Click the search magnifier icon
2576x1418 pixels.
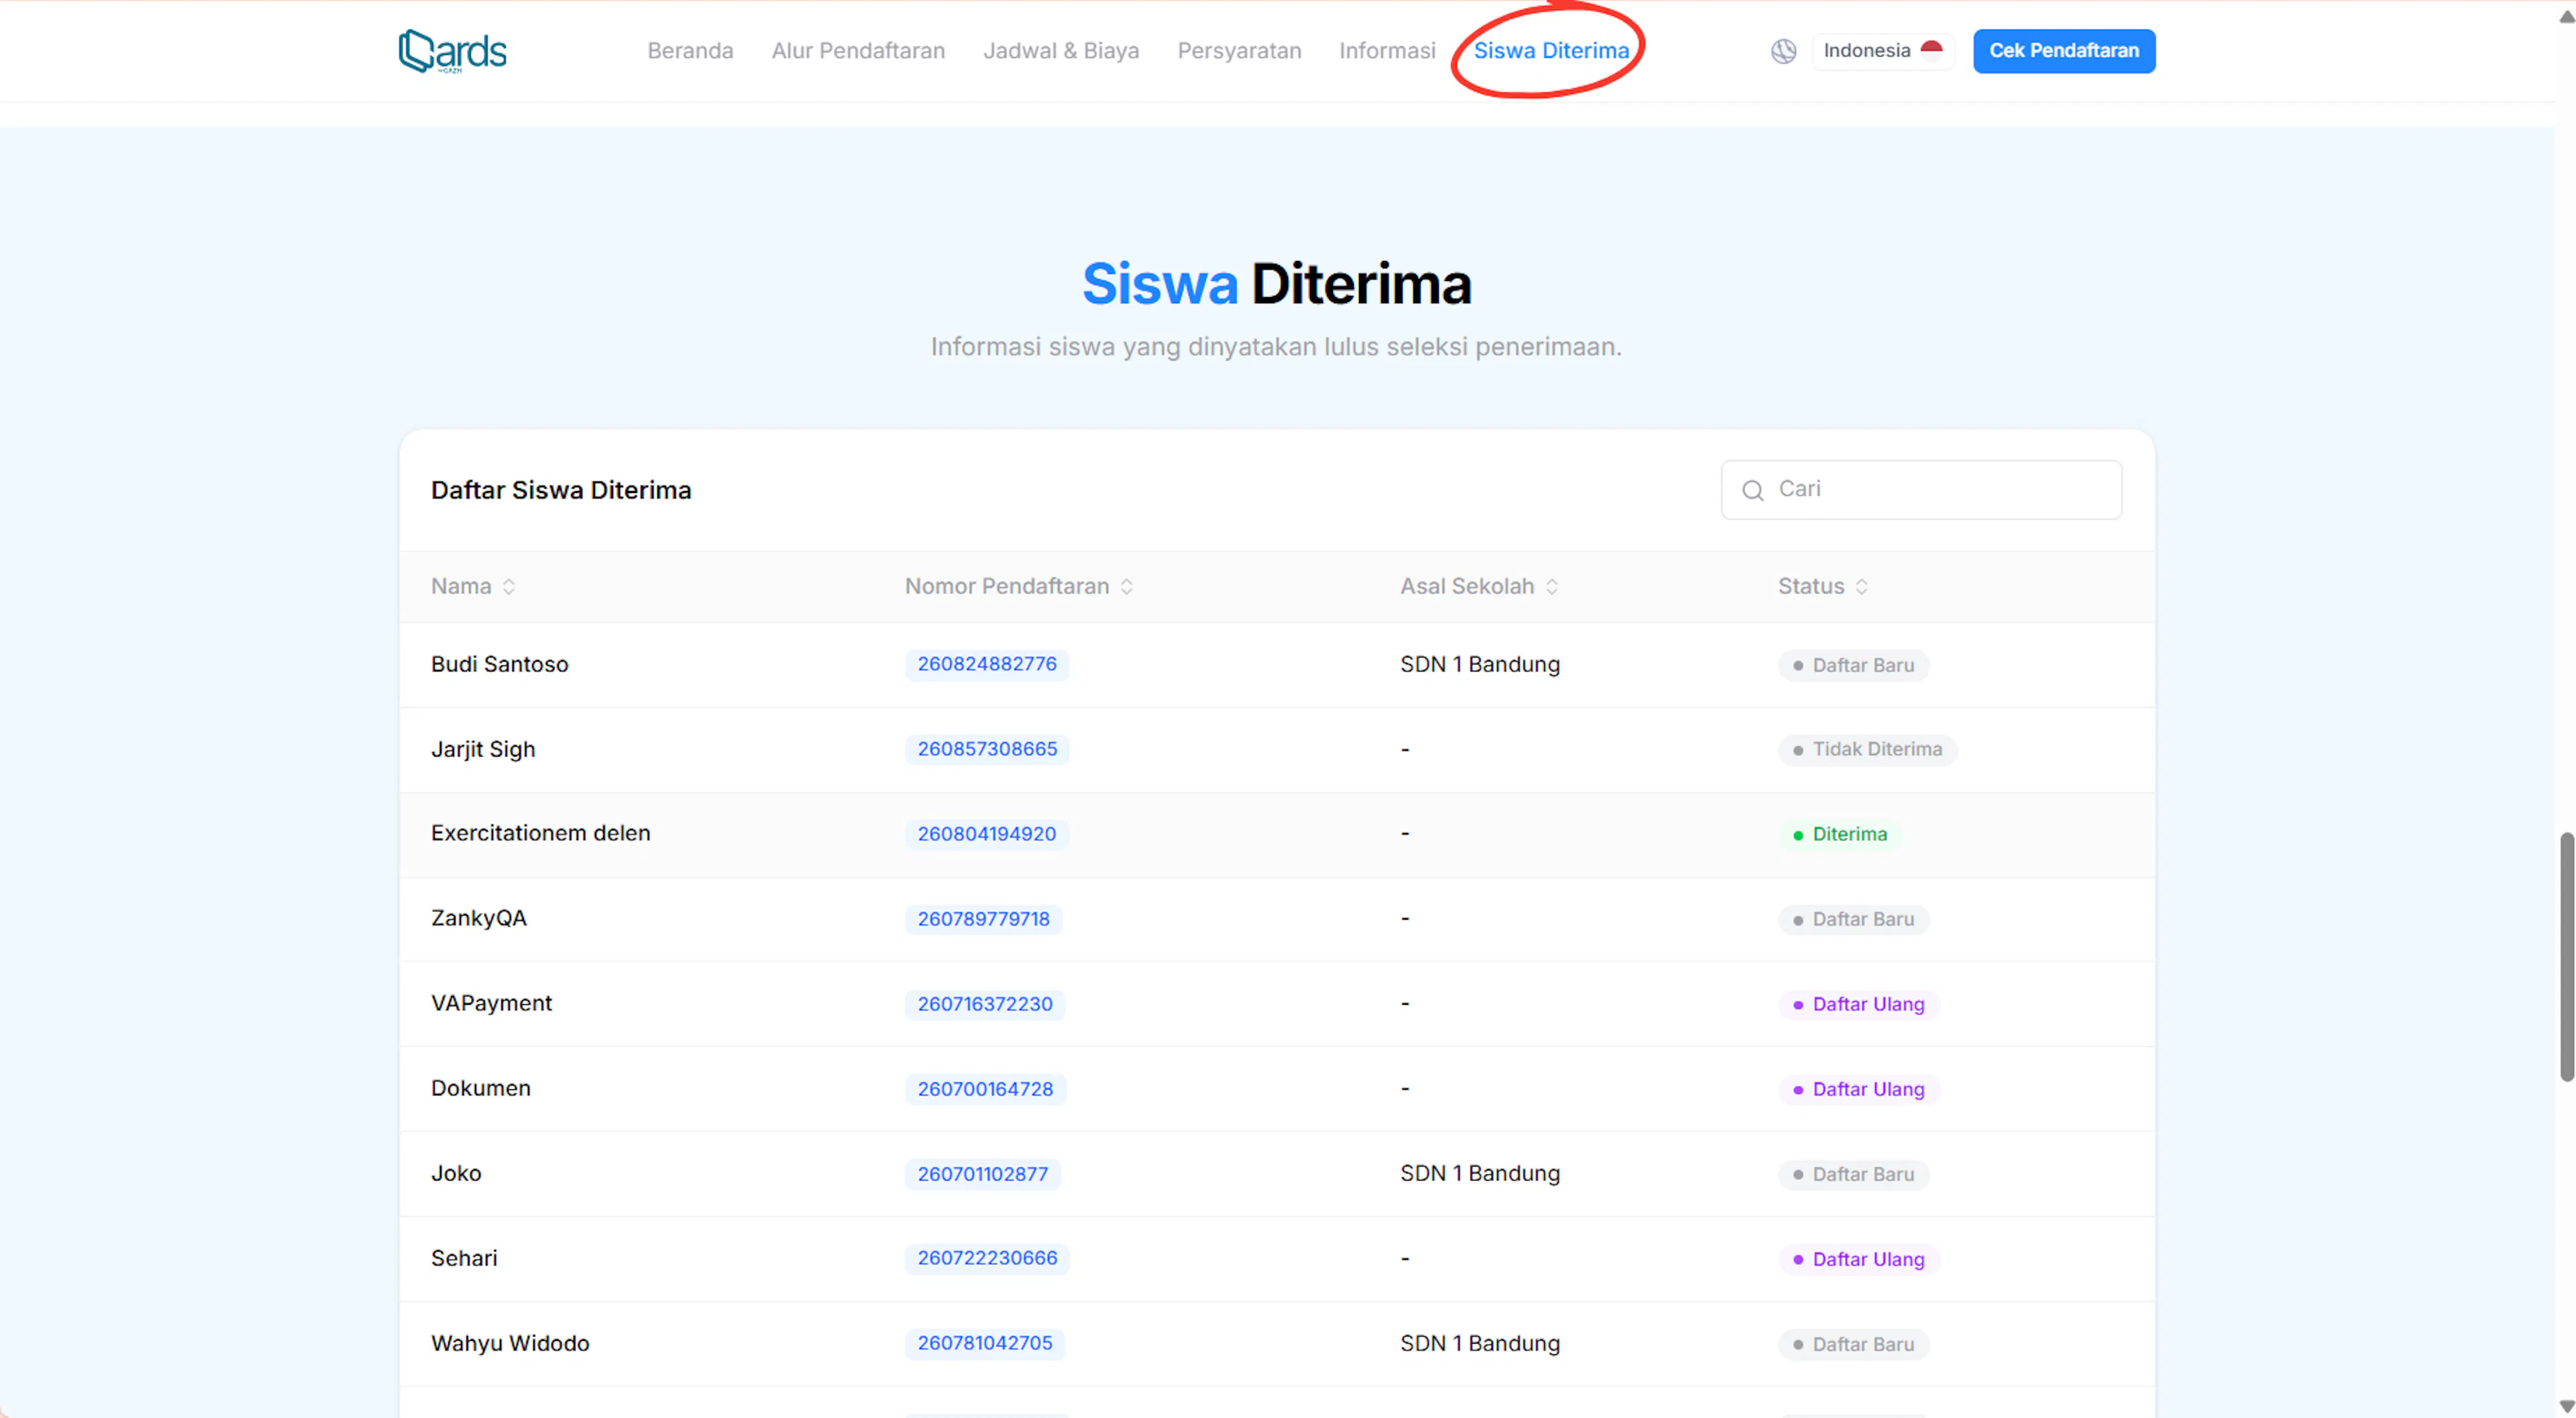pos(1752,490)
